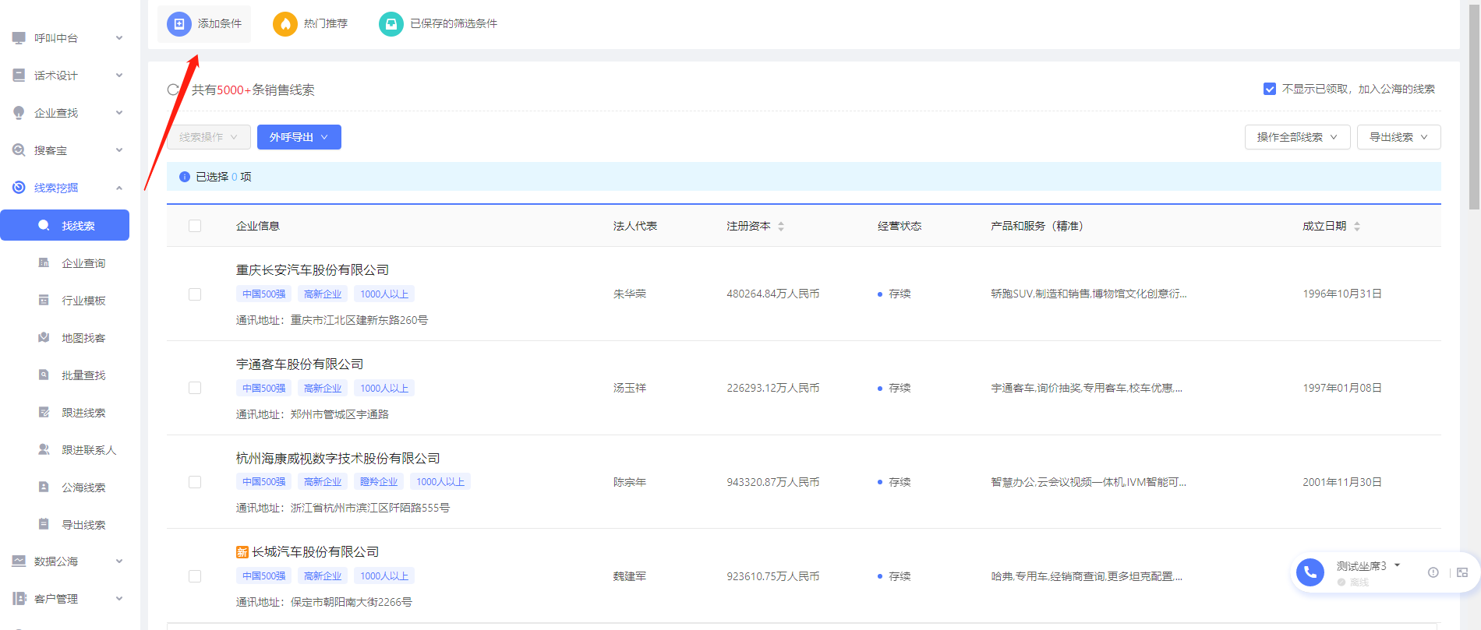1481x630 pixels.
Task: Expand the 呼叫中台 menu chevron
Action: (119, 37)
